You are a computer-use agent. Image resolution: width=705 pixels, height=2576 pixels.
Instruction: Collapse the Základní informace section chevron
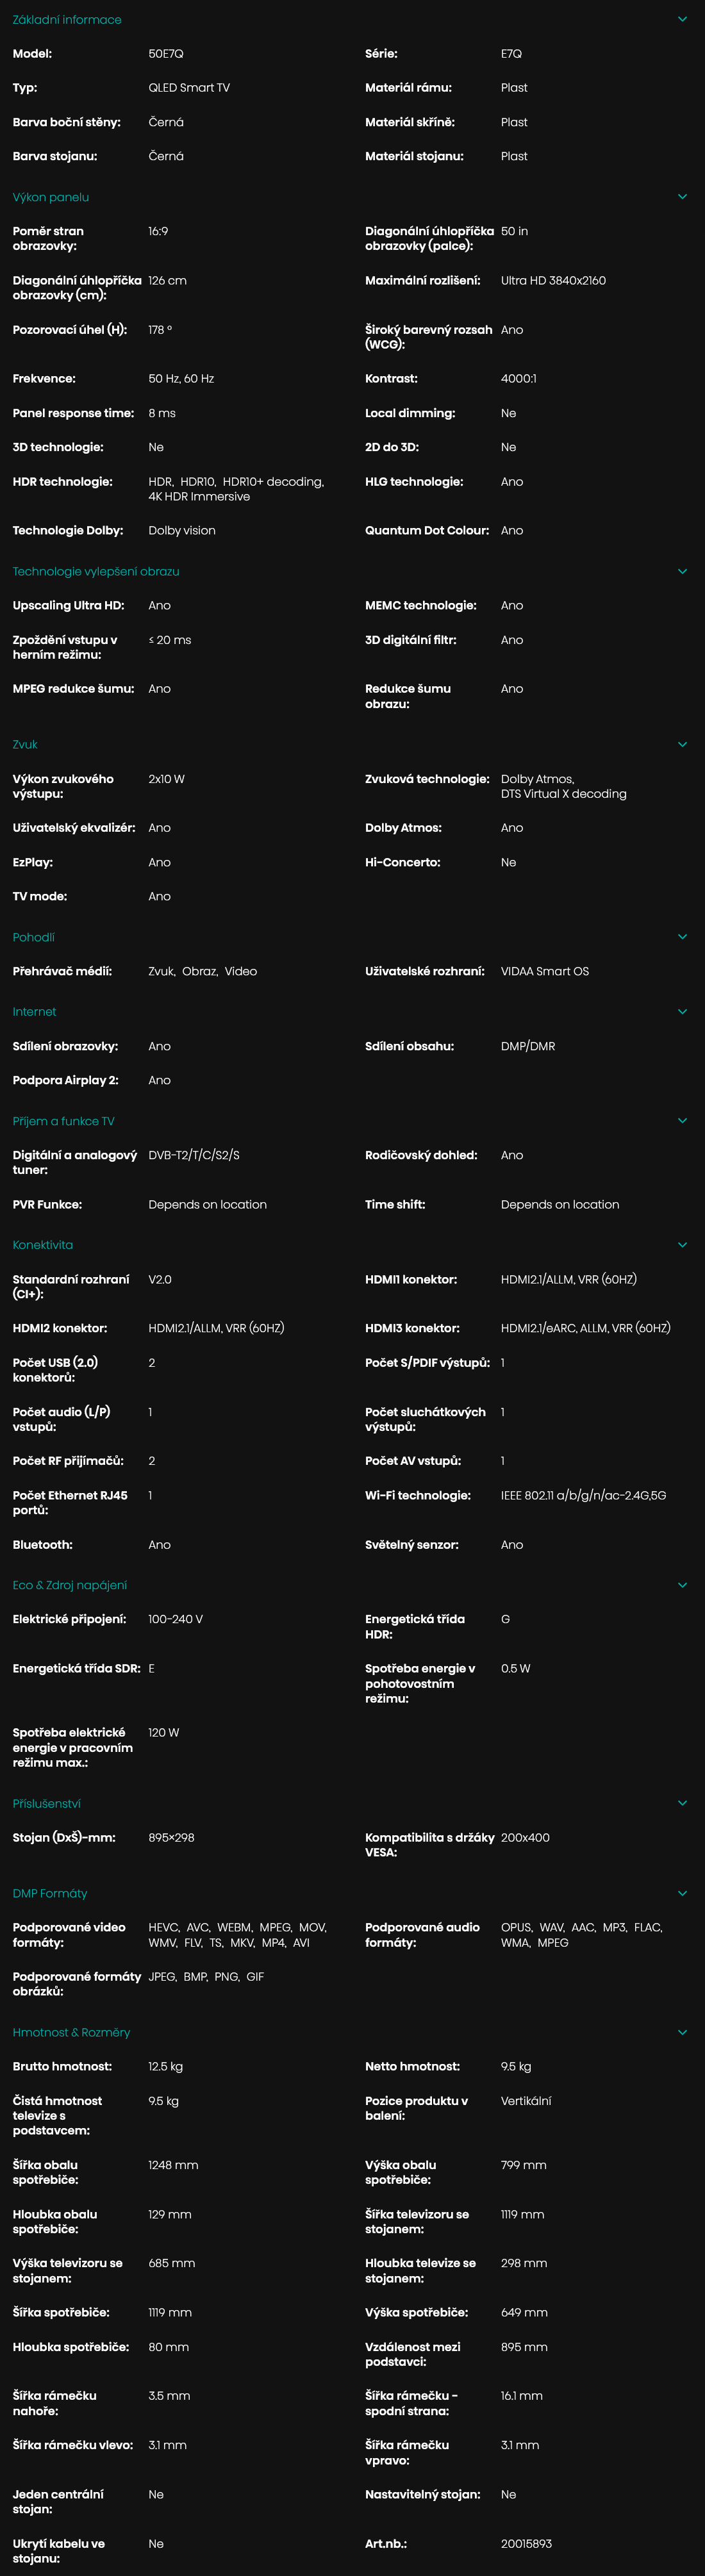[x=682, y=19]
